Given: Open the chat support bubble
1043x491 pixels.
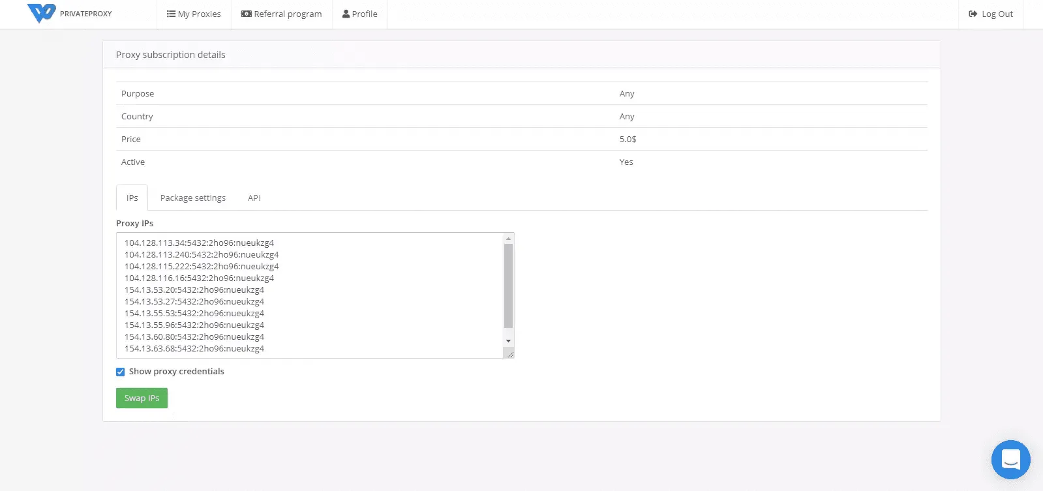Looking at the screenshot, I should point(1010,460).
